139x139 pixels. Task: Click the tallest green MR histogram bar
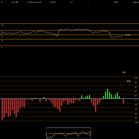108,94
